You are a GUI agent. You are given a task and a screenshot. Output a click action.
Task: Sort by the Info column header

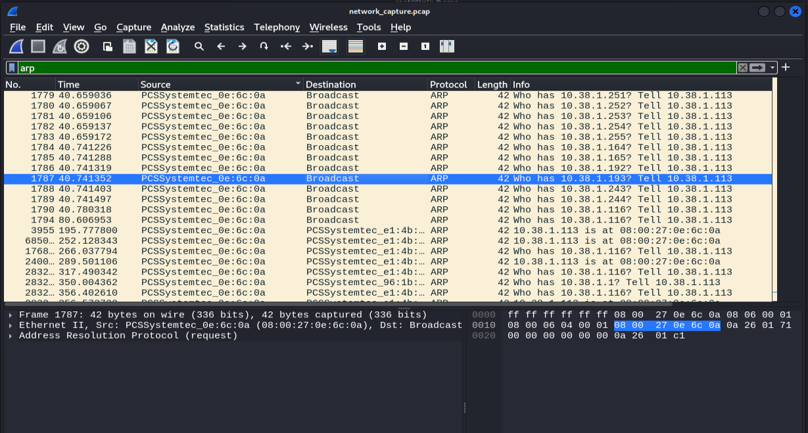641,84
